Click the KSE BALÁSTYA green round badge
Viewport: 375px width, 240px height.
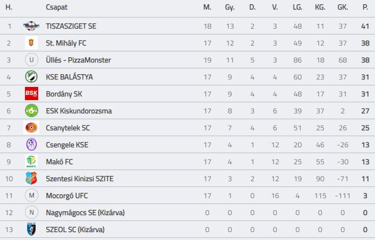pos(31,77)
